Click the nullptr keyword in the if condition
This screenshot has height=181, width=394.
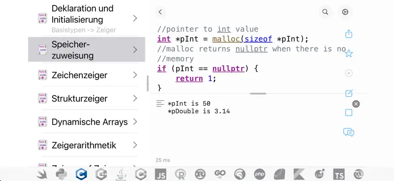pyautogui.click(x=229, y=68)
